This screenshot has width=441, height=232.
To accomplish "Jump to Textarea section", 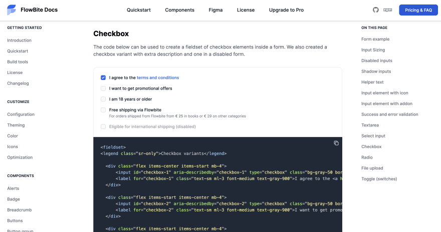I will pos(370,125).
